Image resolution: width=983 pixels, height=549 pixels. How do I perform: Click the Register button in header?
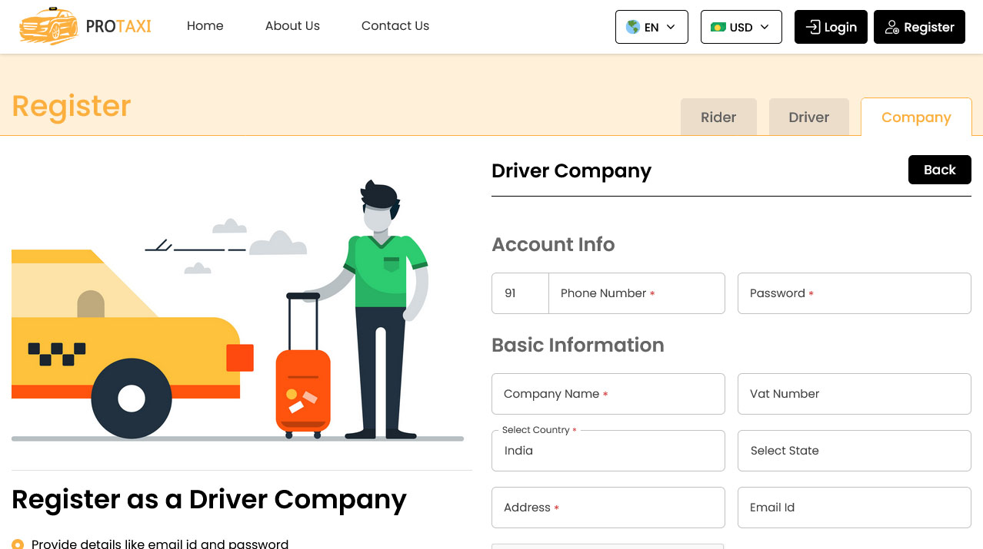pos(919,27)
